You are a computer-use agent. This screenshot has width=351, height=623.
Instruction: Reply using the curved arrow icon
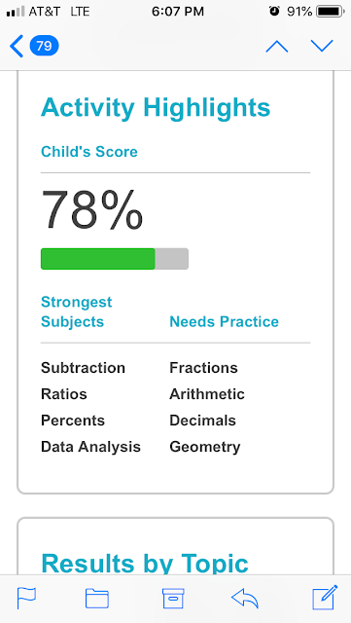[x=245, y=599]
